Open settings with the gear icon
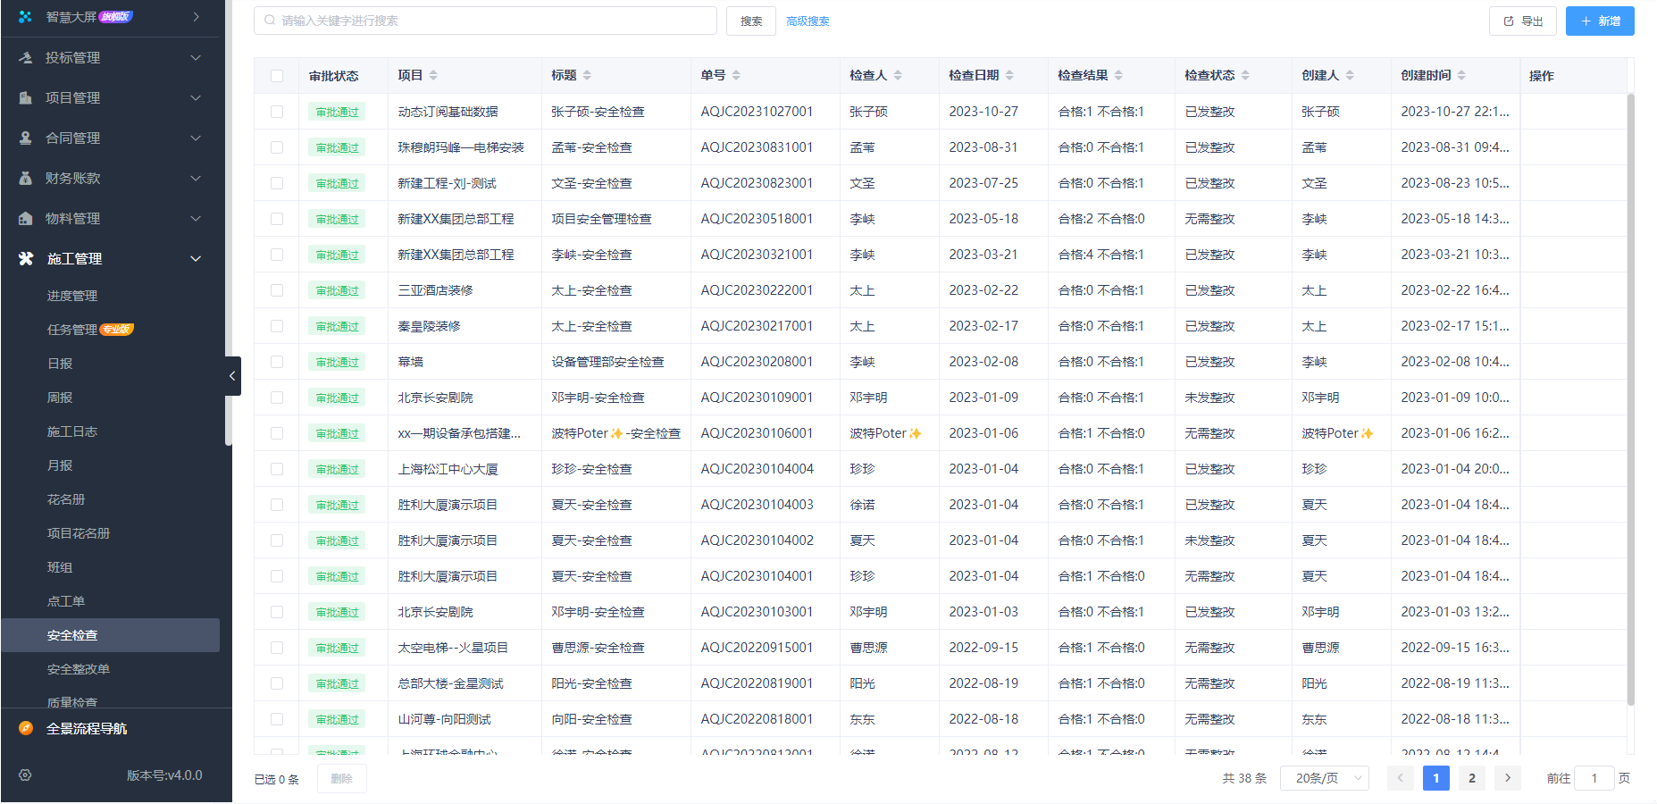Screen dimensions: 1657x804 (25, 775)
